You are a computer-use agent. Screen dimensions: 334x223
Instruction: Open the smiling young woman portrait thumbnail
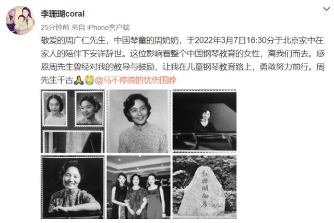(138, 121)
